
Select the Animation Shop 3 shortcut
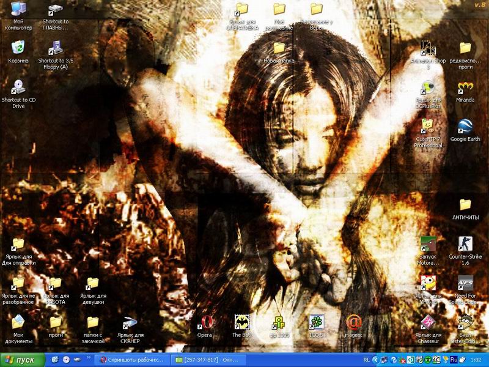pos(428,48)
